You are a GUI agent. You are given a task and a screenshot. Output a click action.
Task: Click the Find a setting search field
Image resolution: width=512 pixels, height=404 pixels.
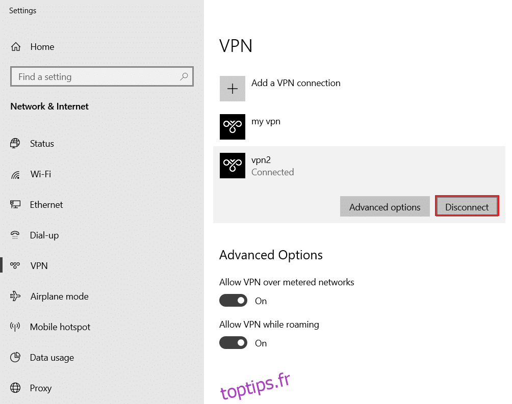101,76
